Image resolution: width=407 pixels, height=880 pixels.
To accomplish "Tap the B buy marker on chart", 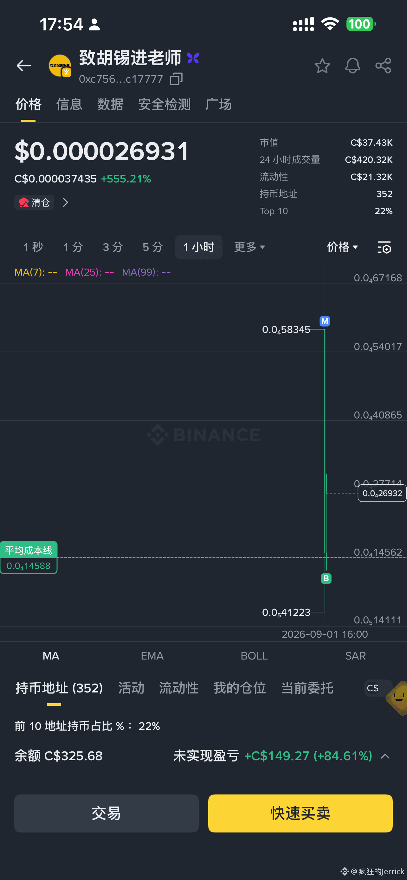I will tap(326, 578).
